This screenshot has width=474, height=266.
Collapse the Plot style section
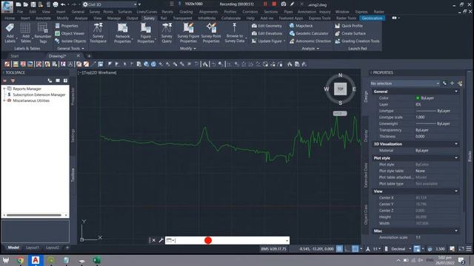click(x=456, y=157)
